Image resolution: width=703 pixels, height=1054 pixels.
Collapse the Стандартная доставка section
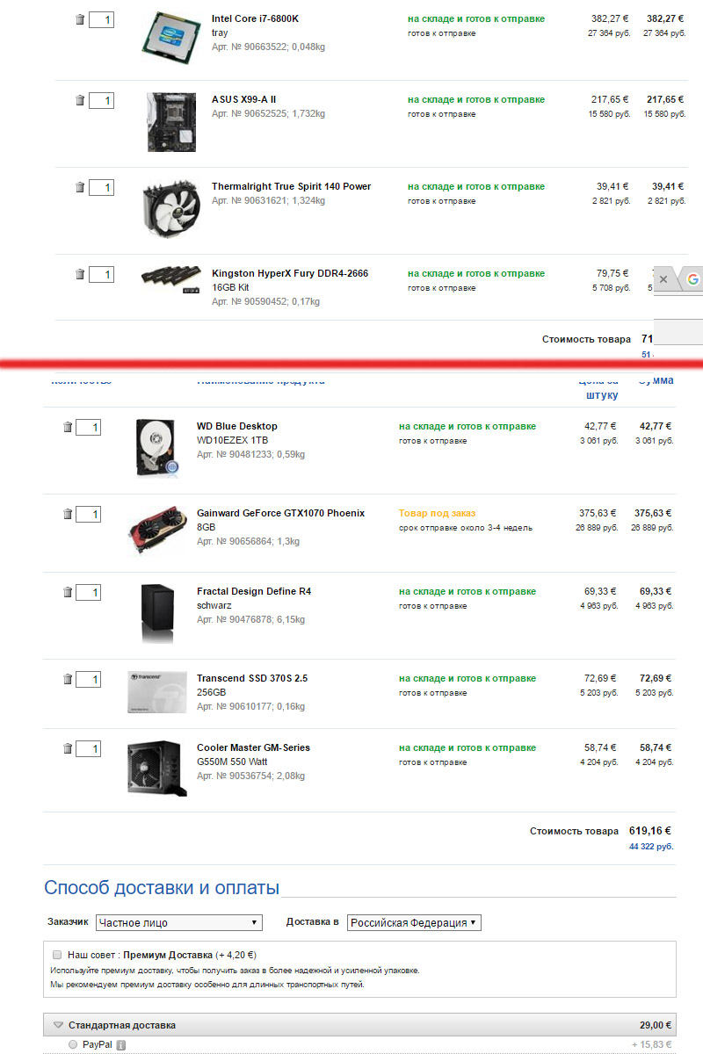pos(59,1024)
